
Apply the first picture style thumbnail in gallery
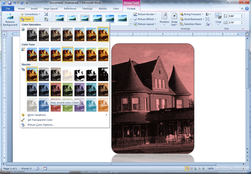pos(60,18)
